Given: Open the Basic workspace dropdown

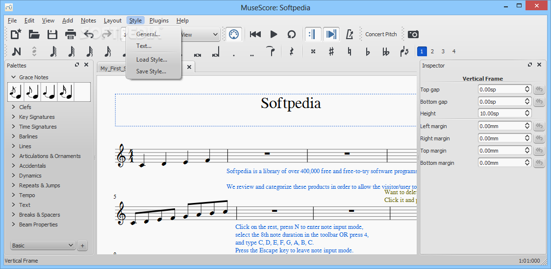Looking at the screenshot, I should (x=43, y=246).
